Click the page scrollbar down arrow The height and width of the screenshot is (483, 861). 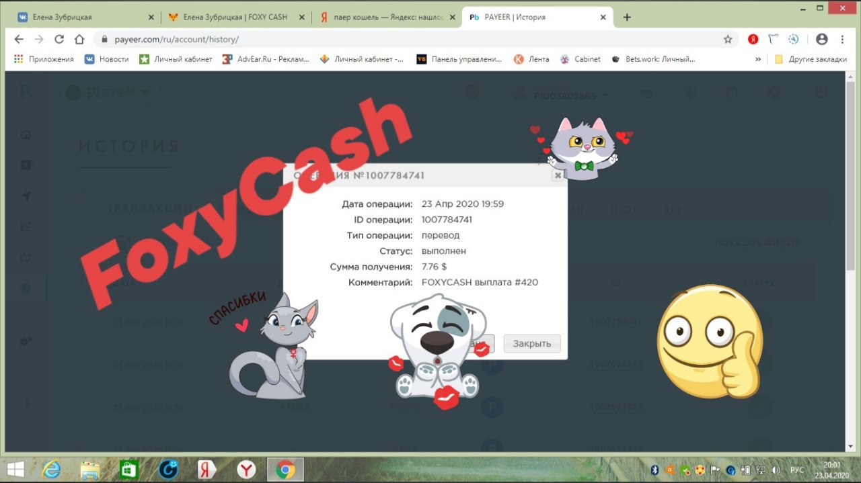pyautogui.click(x=851, y=446)
